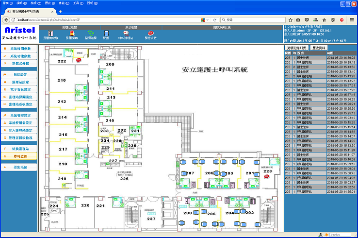Open the browser hamburger menu
Screen dimensions: 358x238
[352, 20]
